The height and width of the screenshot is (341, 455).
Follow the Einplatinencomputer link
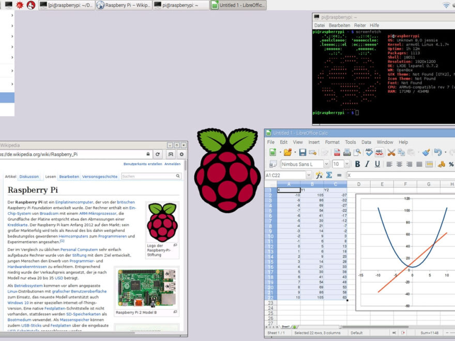pos(74,202)
